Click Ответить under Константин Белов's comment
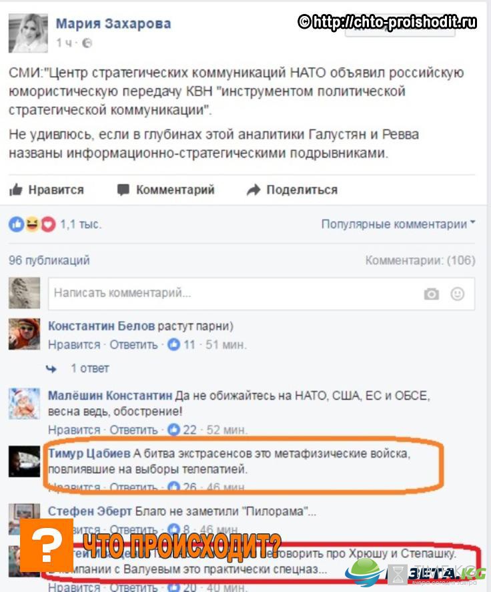This screenshot has width=491, height=592. (133, 344)
